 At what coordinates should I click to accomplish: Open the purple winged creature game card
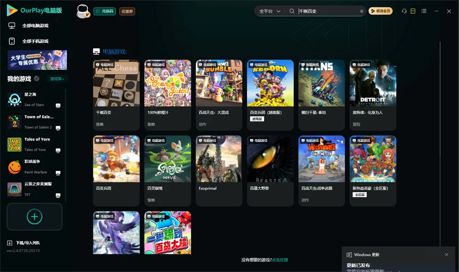116,233
